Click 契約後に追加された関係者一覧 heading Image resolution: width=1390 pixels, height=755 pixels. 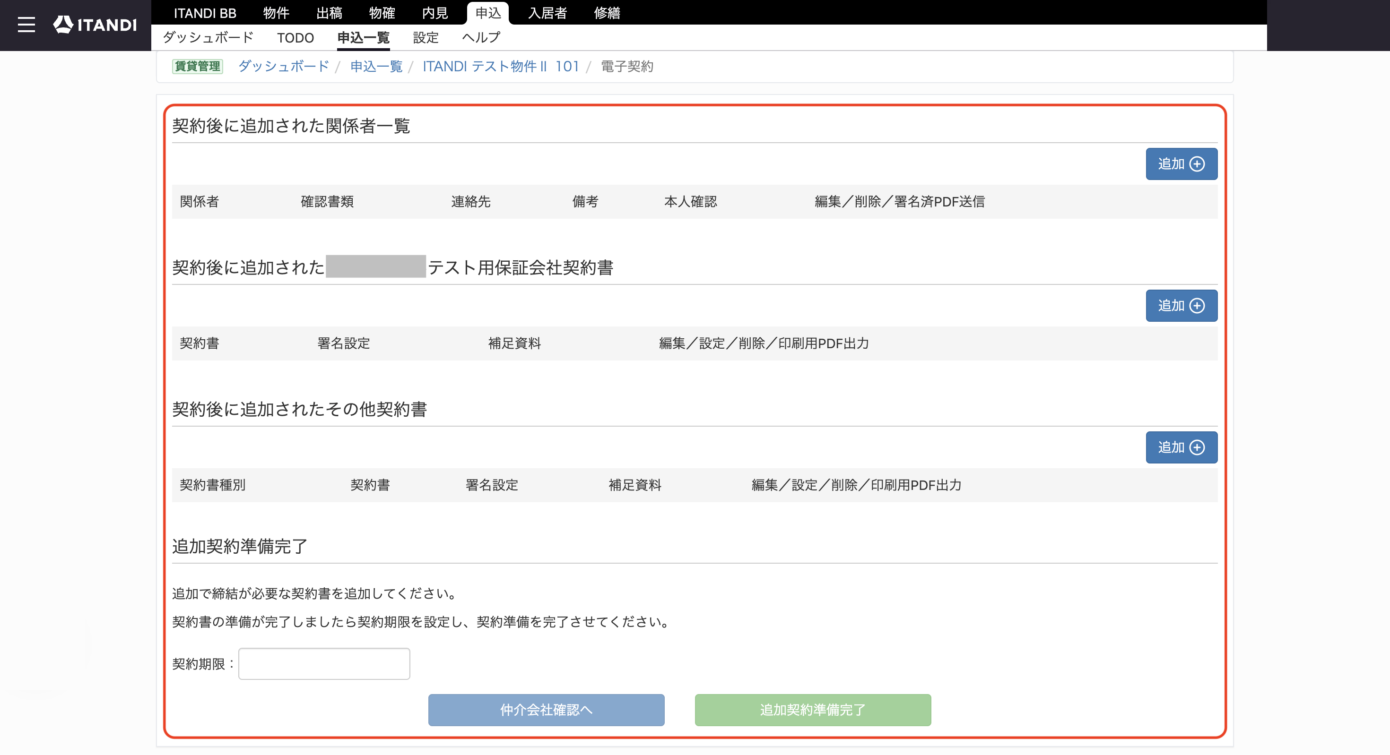point(291,126)
